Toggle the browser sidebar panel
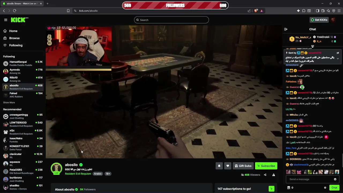The image size is (343, 193). (x=318, y=11)
